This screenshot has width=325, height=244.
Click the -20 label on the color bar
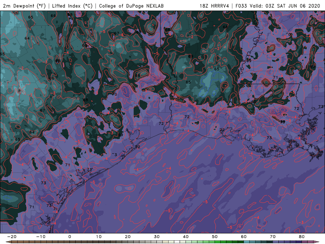[12, 237]
